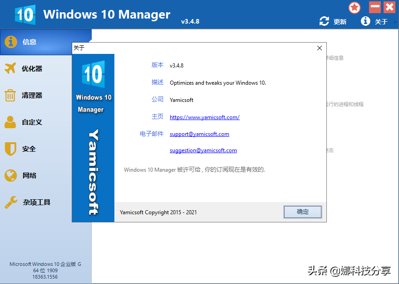
Task: Open the 自定义 customization section
Action: coord(32,122)
